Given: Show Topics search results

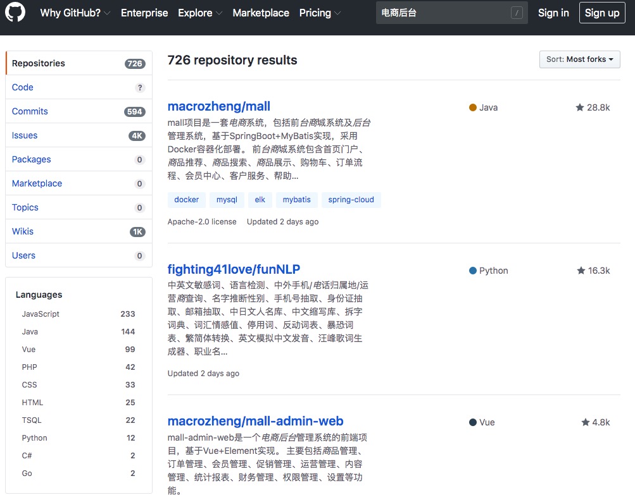Looking at the screenshot, I should tap(79, 207).
